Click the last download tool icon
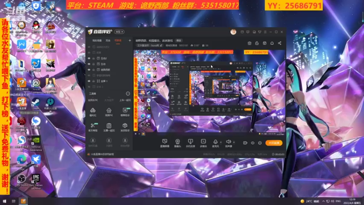Viewport: 364px width, 205px height. [x=125, y=140]
